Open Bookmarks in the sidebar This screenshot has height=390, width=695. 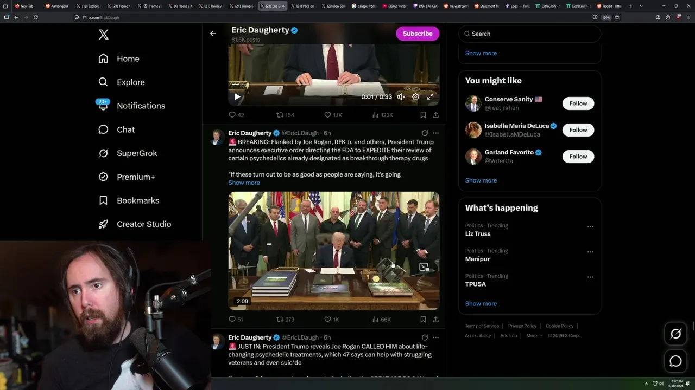129,200
